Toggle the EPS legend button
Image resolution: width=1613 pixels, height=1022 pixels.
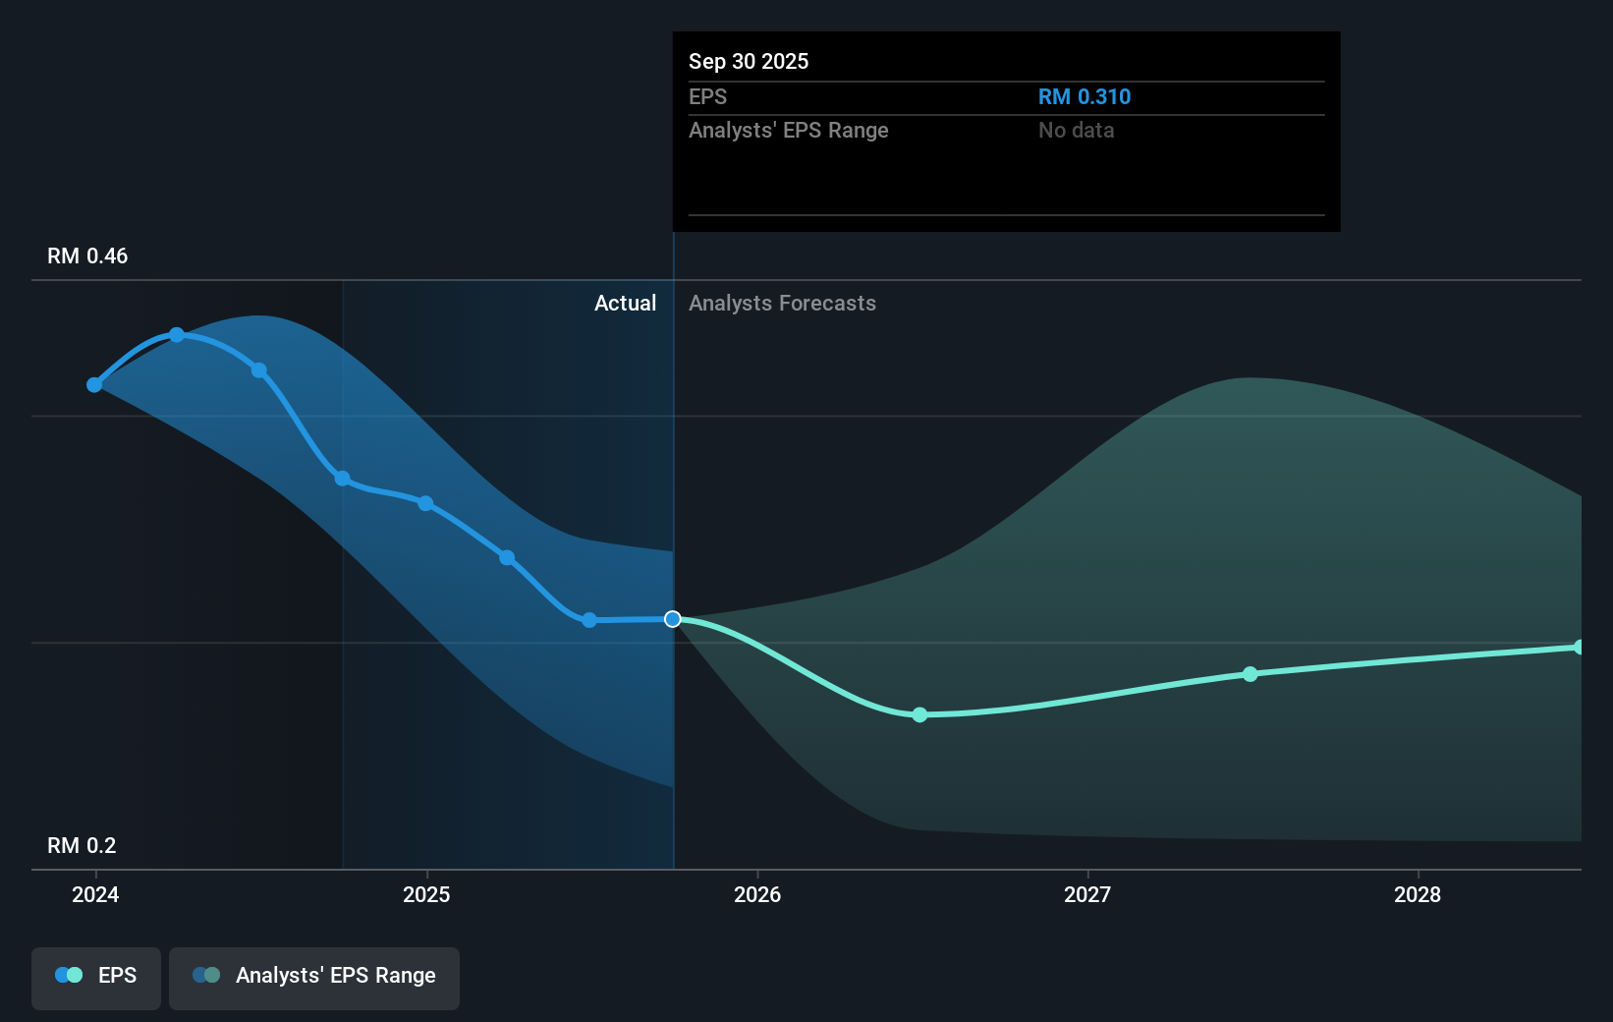coord(96,978)
